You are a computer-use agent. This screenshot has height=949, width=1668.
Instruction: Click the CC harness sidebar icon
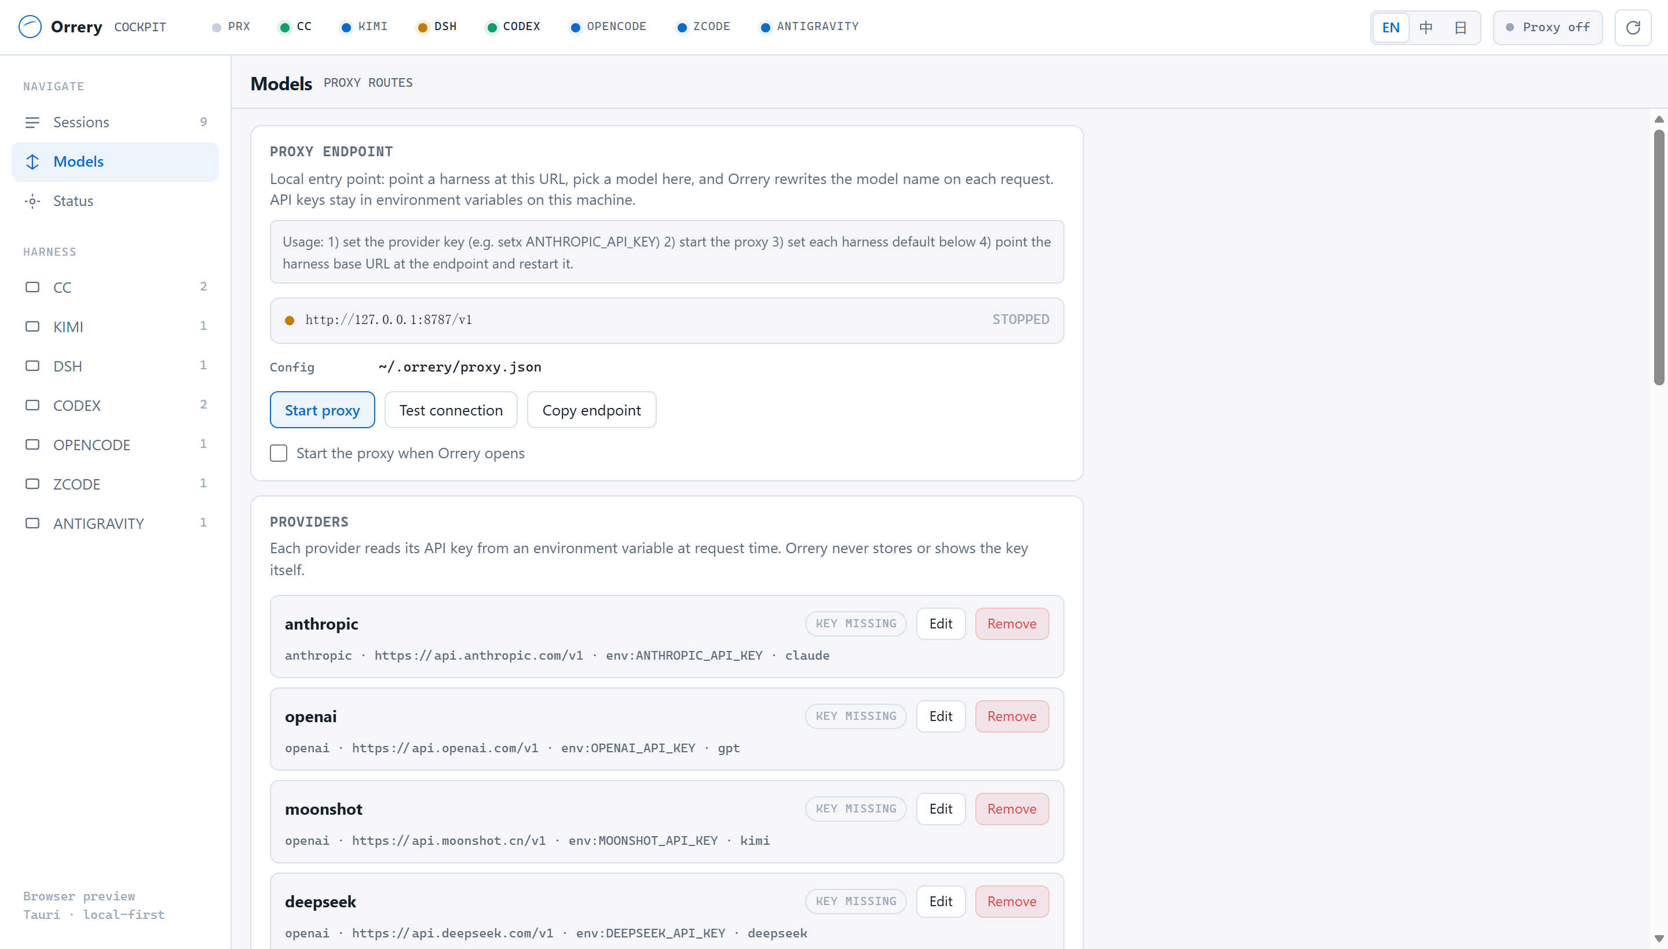point(32,287)
